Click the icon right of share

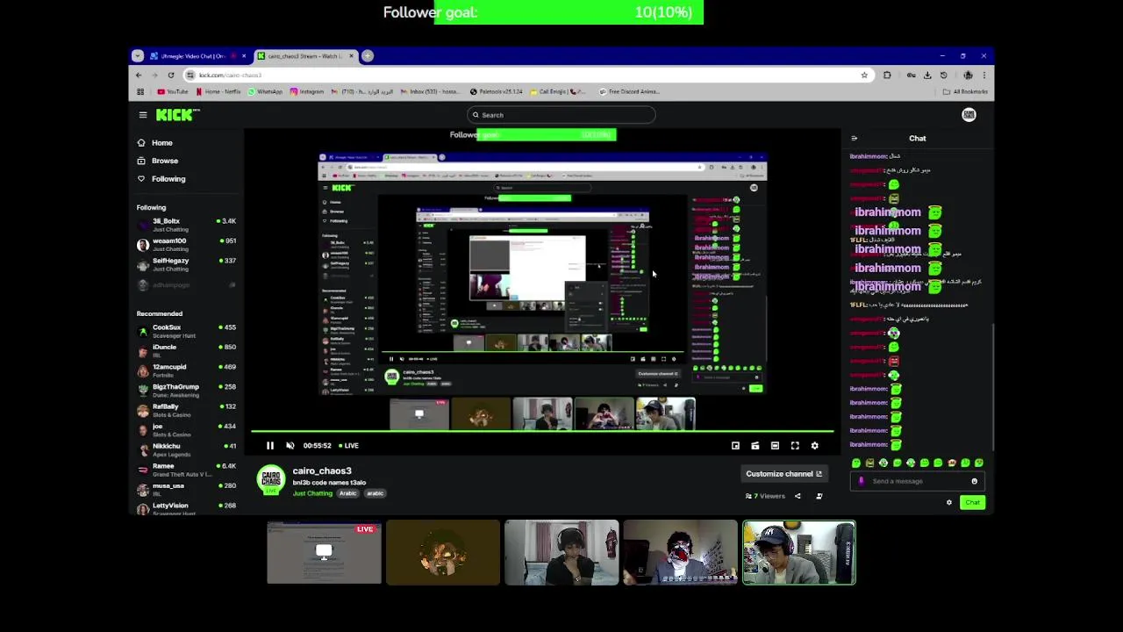pos(819,496)
